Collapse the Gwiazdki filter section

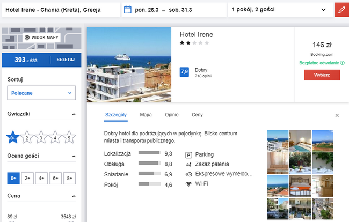[x=74, y=114]
